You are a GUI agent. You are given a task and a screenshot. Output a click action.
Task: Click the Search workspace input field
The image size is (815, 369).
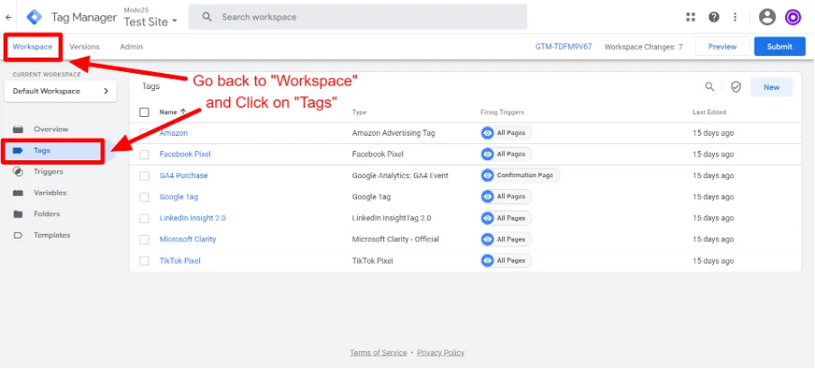pos(358,17)
